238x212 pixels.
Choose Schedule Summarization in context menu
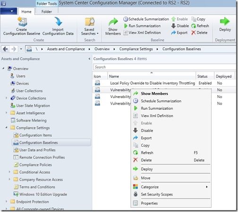[x=171, y=101]
